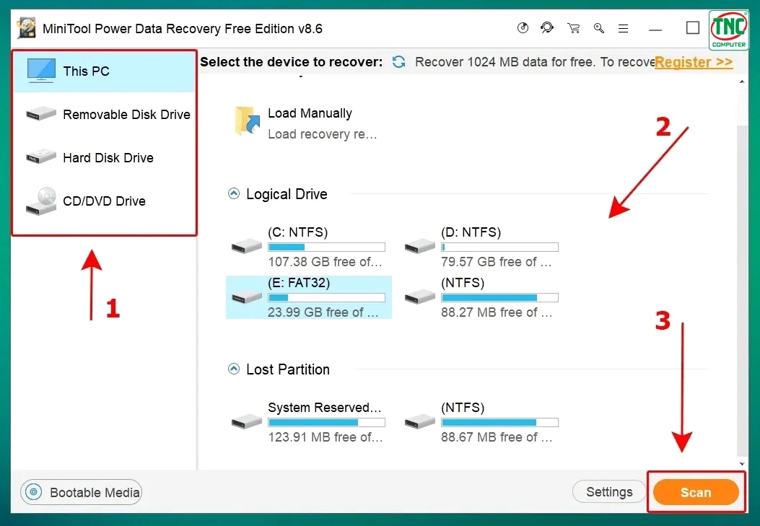Image resolution: width=760 pixels, height=526 pixels.
Task: Click the refresh icon beside device selection
Action: click(398, 62)
